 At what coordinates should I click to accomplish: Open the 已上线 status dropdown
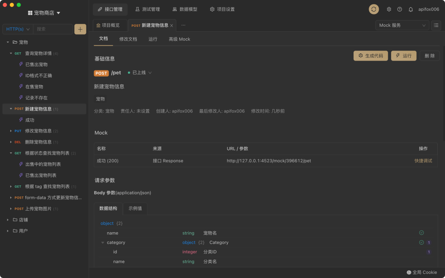point(140,72)
